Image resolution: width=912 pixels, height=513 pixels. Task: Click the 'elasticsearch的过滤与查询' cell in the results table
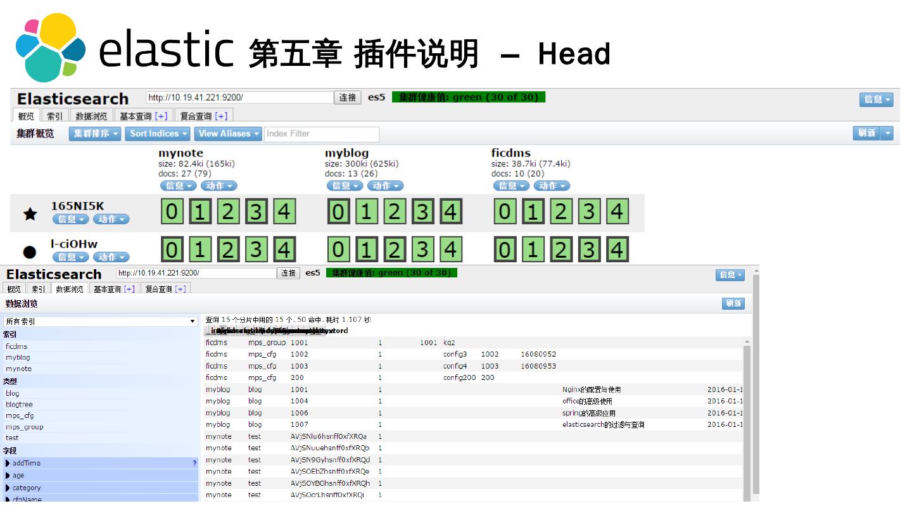[x=603, y=424]
